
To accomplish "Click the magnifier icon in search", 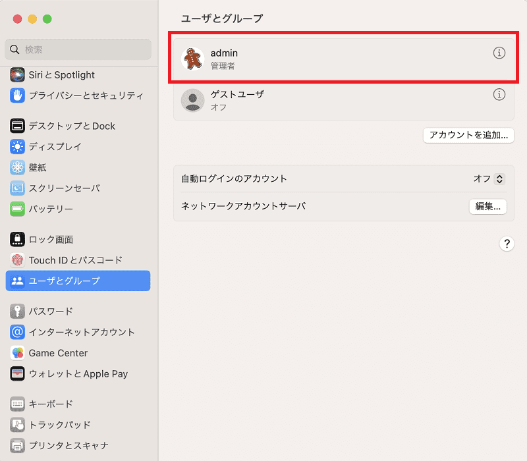I will pyautogui.click(x=14, y=49).
